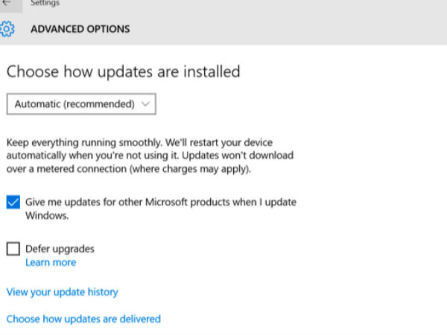Open Choose how updates are delivered
447x335 pixels.
[83, 319]
